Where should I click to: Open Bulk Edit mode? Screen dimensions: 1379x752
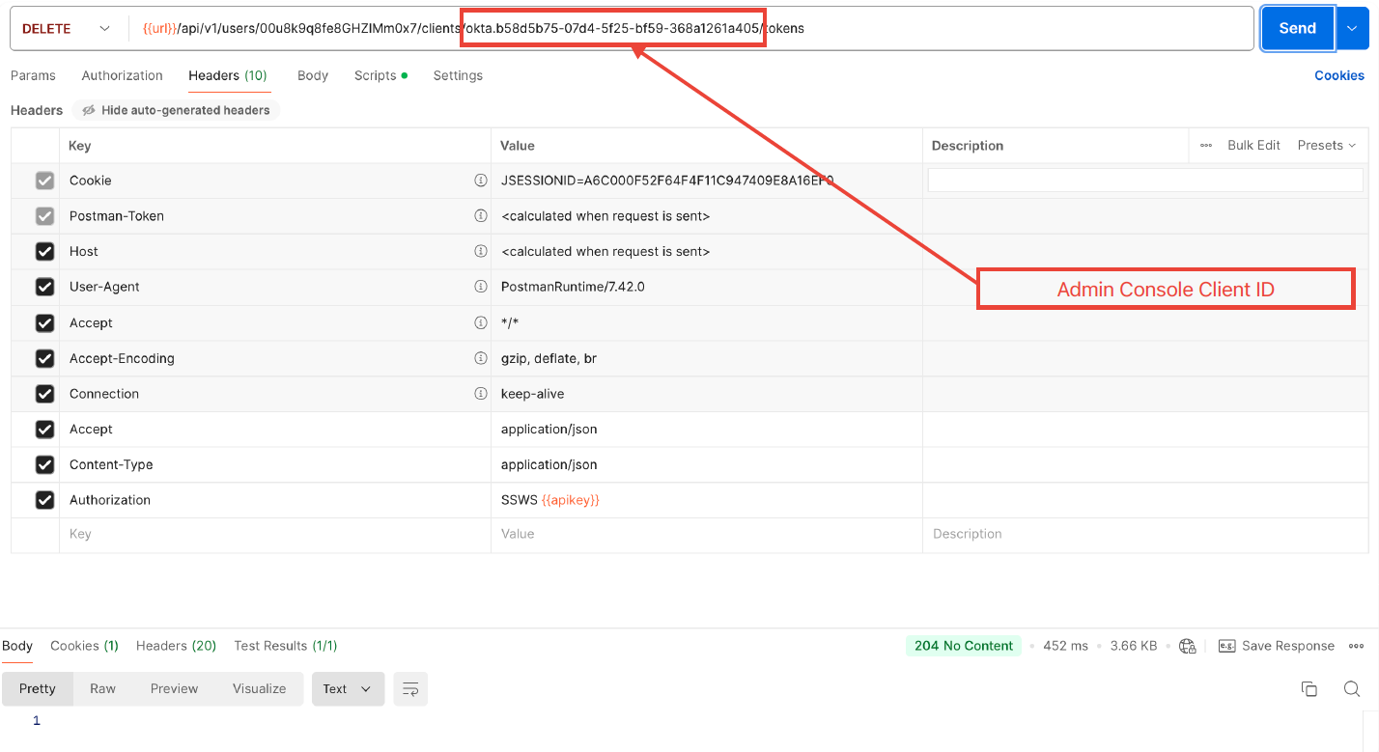click(1253, 146)
